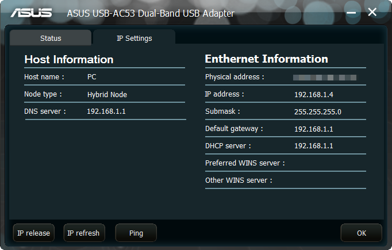
Task: Select the IP Settings tab
Action: pyautogui.click(x=134, y=38)
